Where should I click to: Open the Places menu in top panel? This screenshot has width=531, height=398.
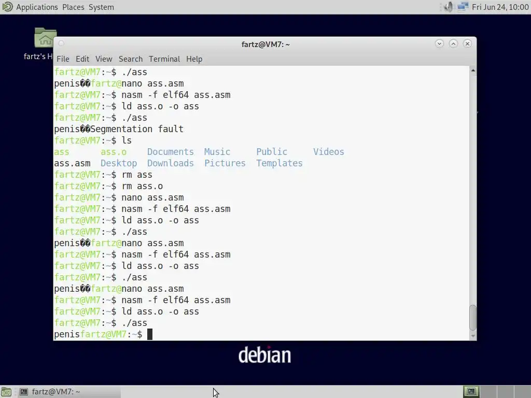coord(73,7)
